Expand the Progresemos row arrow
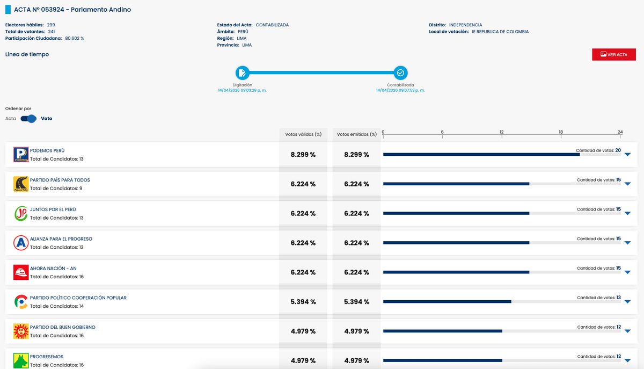 [x=627, y=361]
